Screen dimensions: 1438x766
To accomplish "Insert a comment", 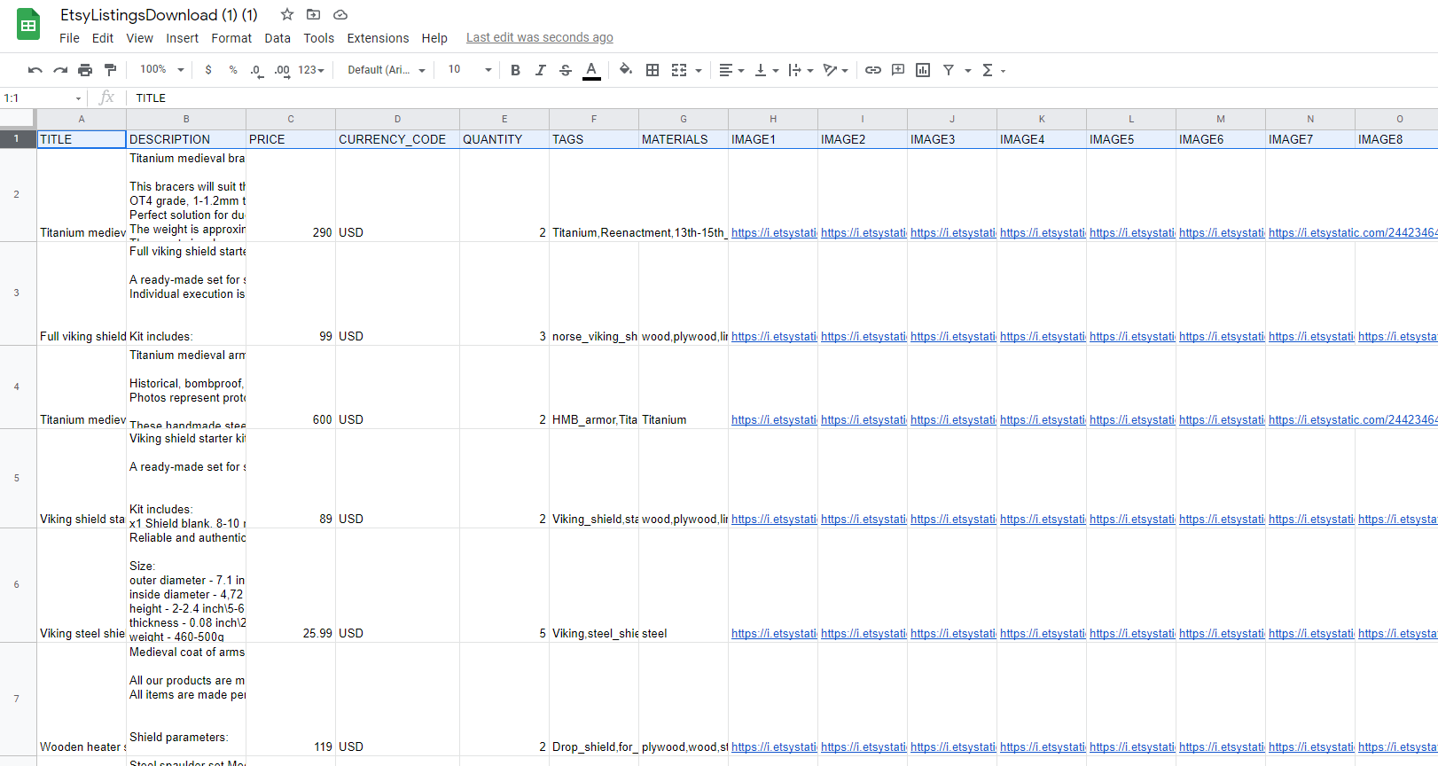I will 898,70.
